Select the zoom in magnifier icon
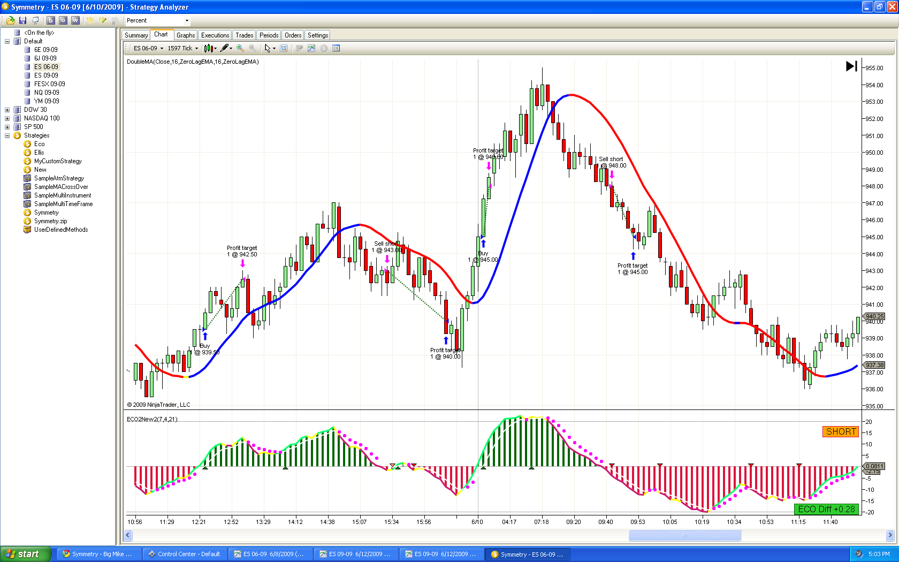The width and height of the screenshot is (899, 562). pyautogui.click(x=240, y=48)
